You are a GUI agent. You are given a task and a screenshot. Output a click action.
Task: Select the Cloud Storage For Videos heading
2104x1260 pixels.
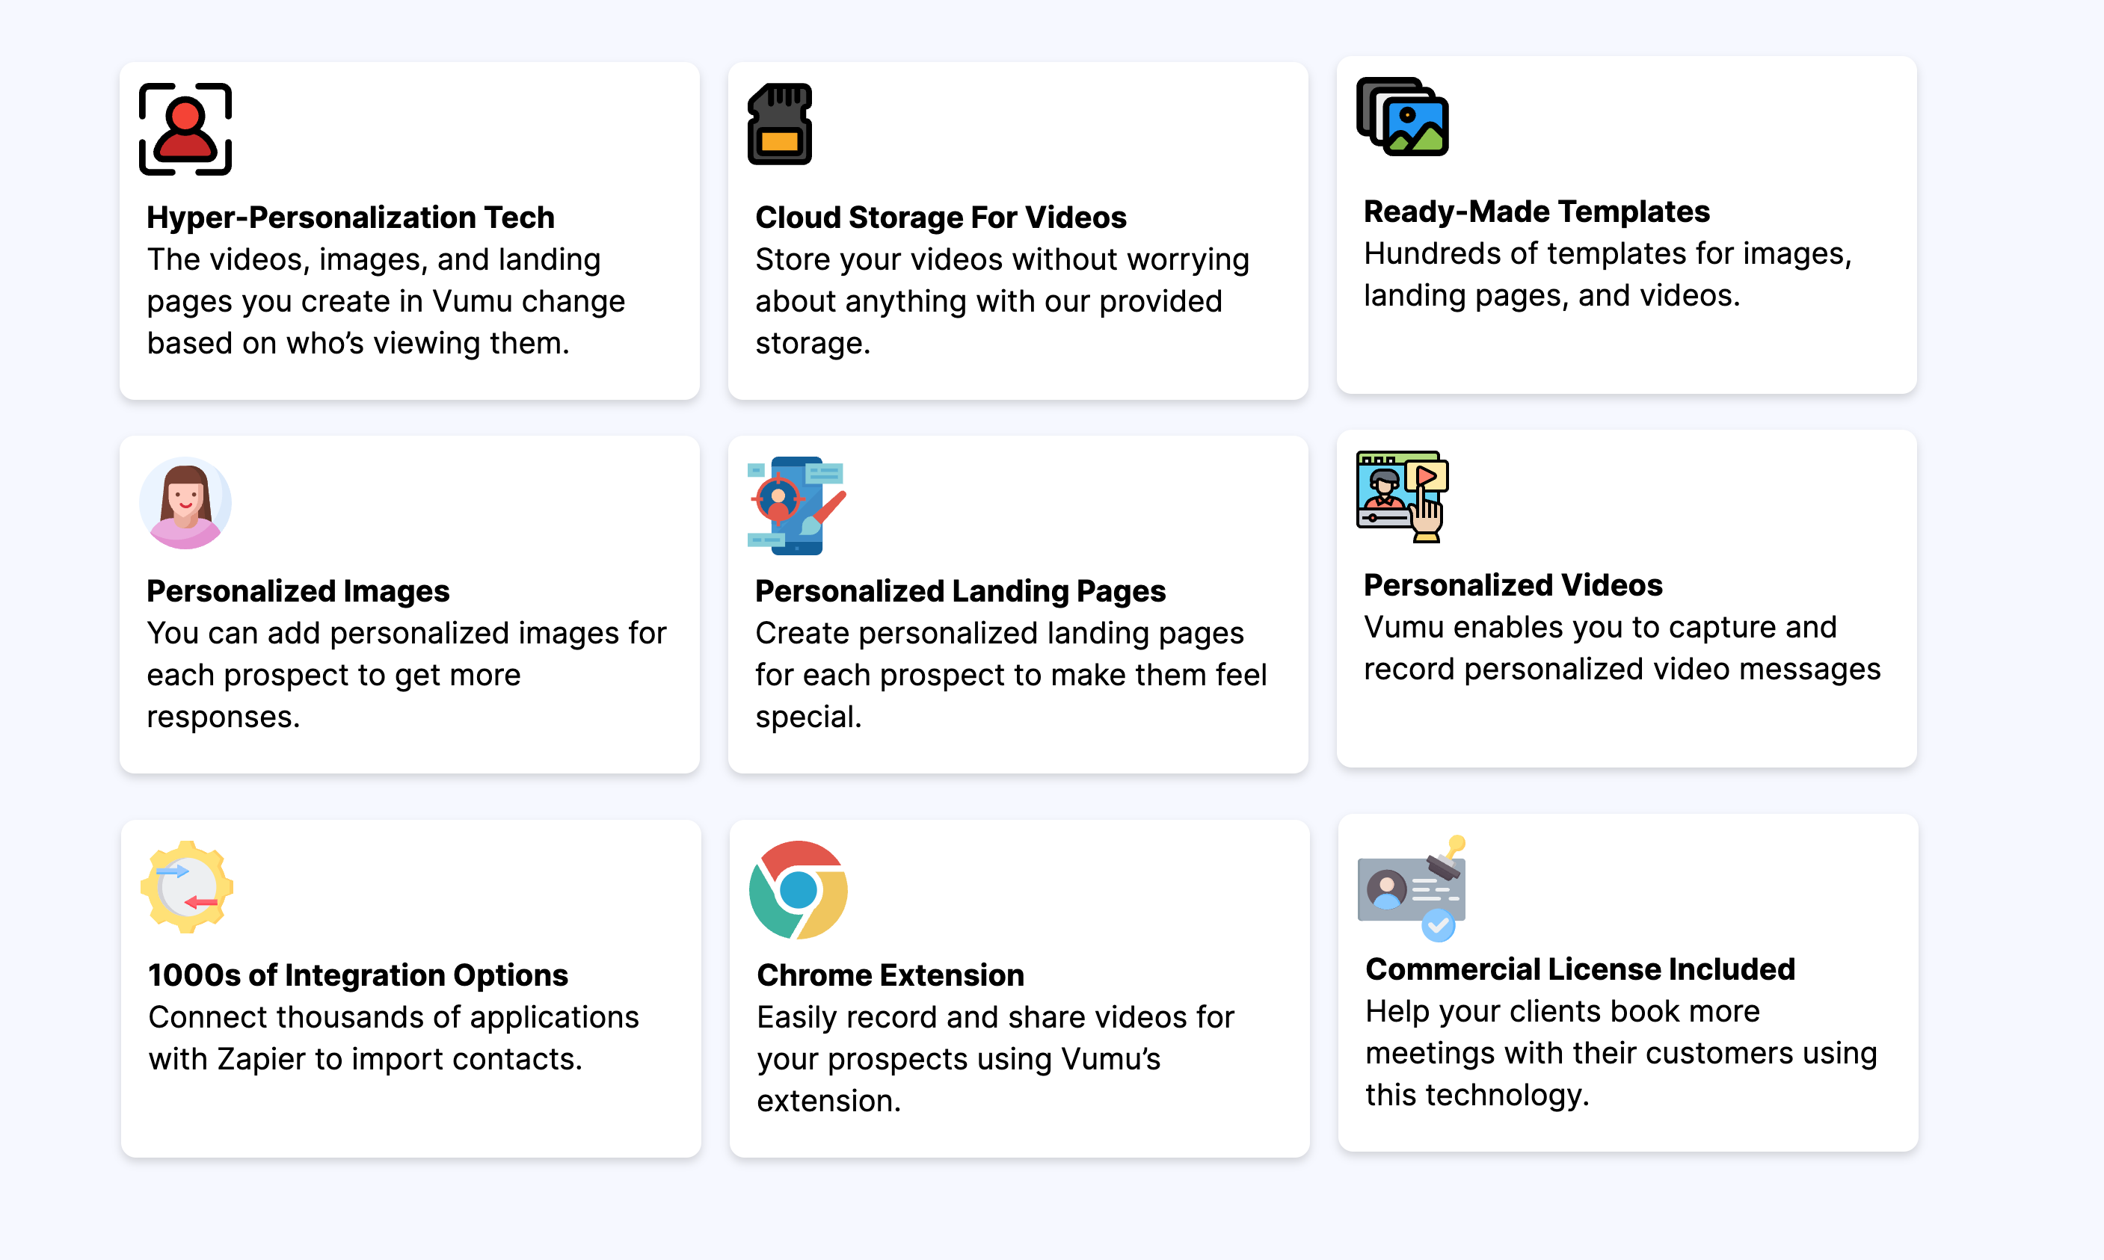(941, 217)
